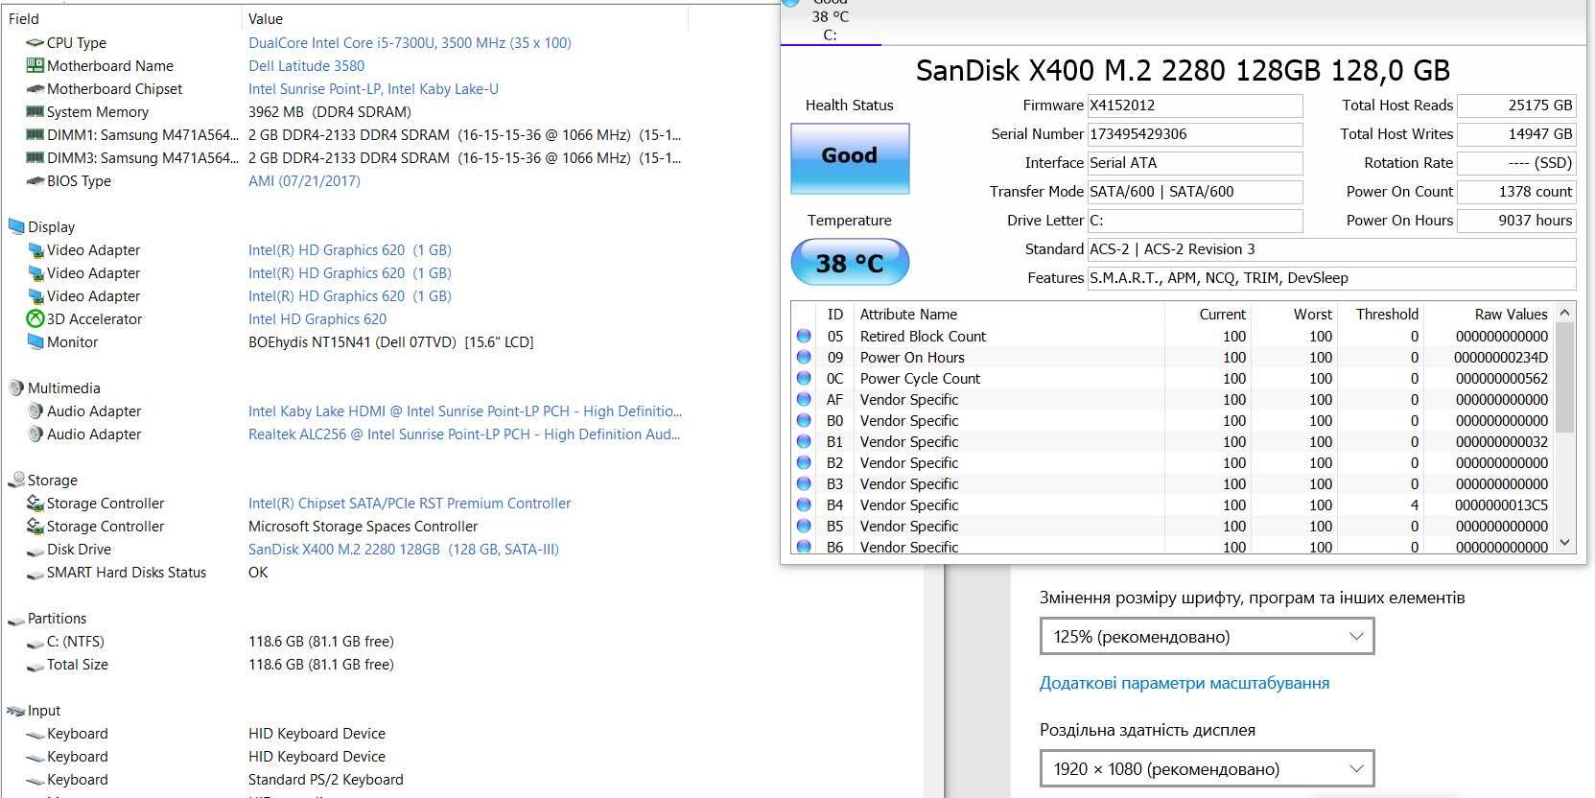Click the Serial Number 173495429306 field
The width and height of the screenshot is (1595, 798).
point(1195,134)
